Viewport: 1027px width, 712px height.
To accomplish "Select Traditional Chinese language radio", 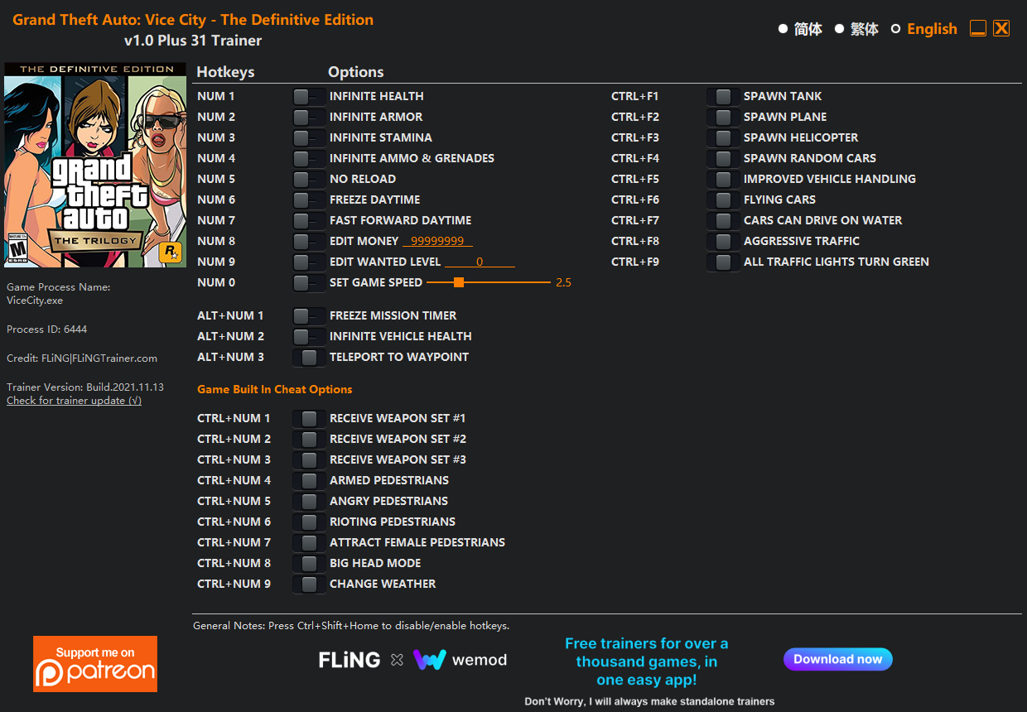I will pos(839,29).
